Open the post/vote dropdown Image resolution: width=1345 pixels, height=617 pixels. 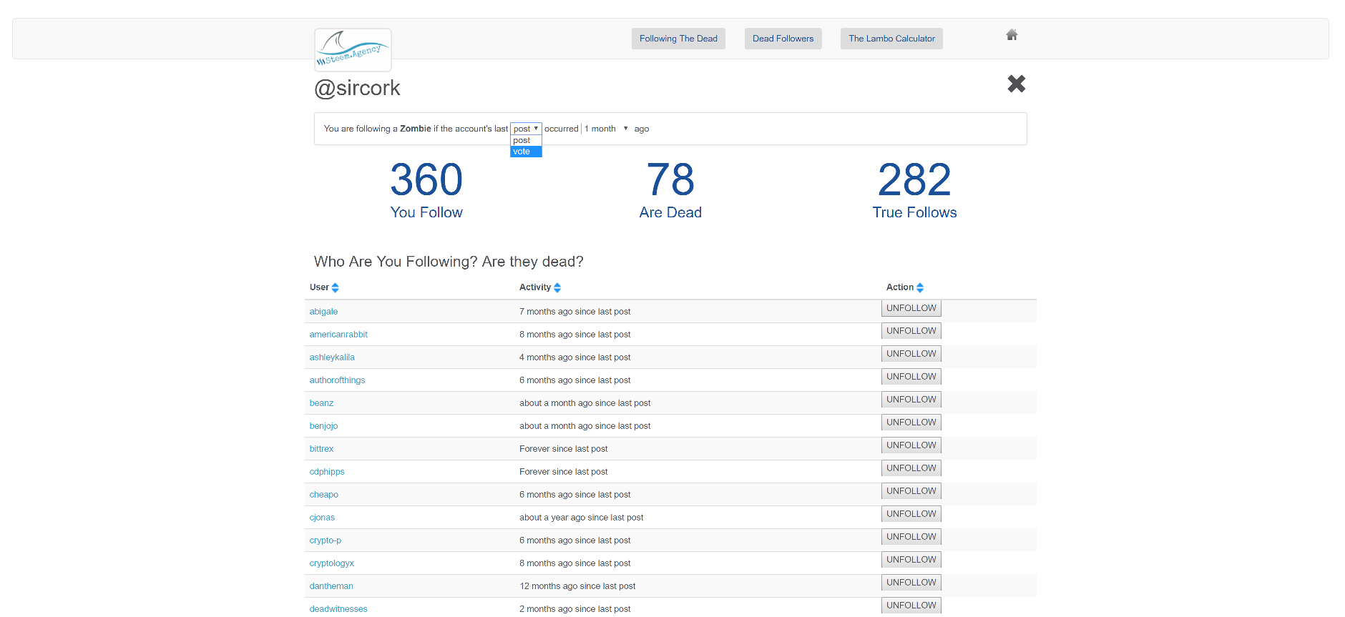526,129
